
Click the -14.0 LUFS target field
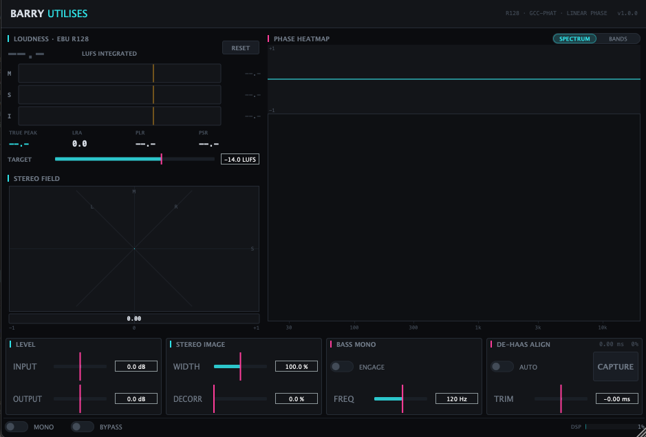240,159
